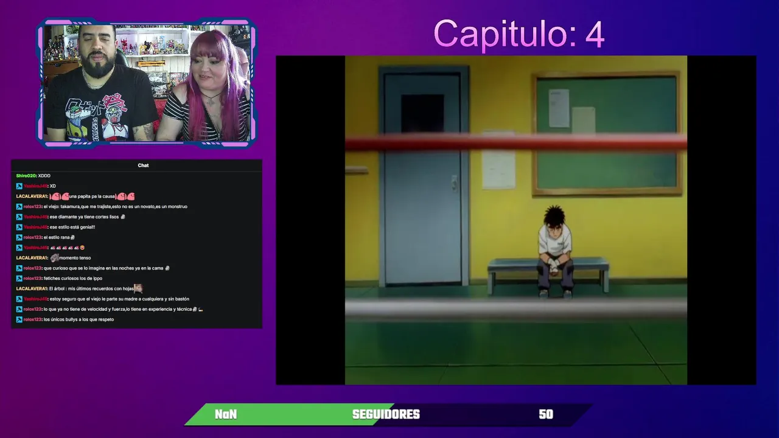Click moderator badge on 'ese estilo está genial' message
779x438 pixels.
(x=19, y=228)
